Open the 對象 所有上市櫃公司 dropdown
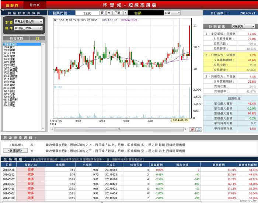The image size is (258, 203). [x=28, y=21]
